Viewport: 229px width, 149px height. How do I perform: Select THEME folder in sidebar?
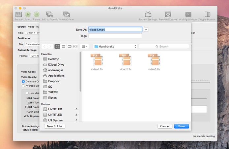(x=51, y=92)
